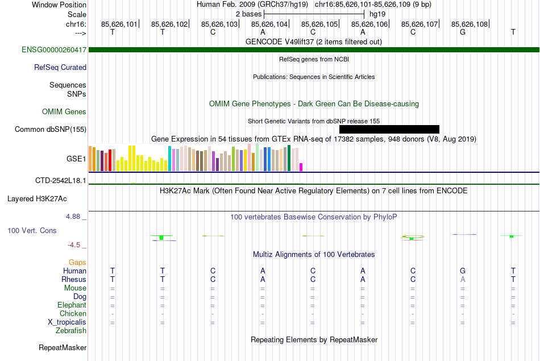Viewport: 540px width, 361px height.
Task: Click the magenta last bar in GSE1 chart
Action: click(301, 167)
